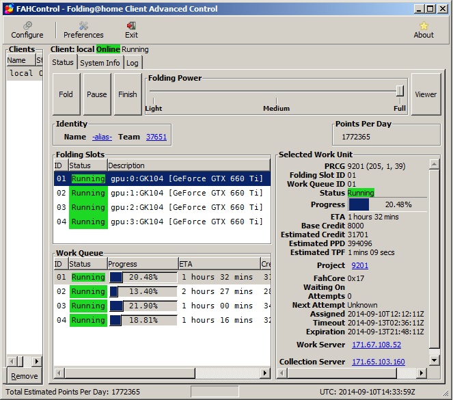This screenshot has height=400, width=453.
Task: Click the FAHControl title bar app icon
Action: tap(9, 9)
